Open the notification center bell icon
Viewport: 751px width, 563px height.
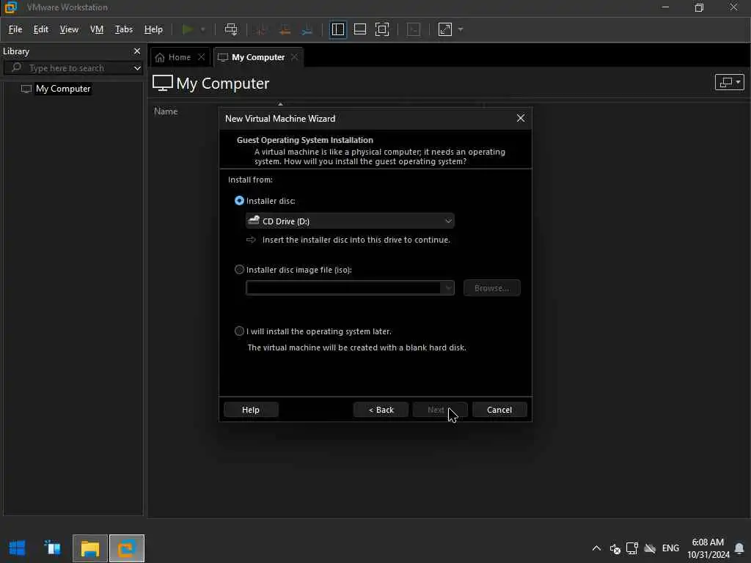coord(739,548)
